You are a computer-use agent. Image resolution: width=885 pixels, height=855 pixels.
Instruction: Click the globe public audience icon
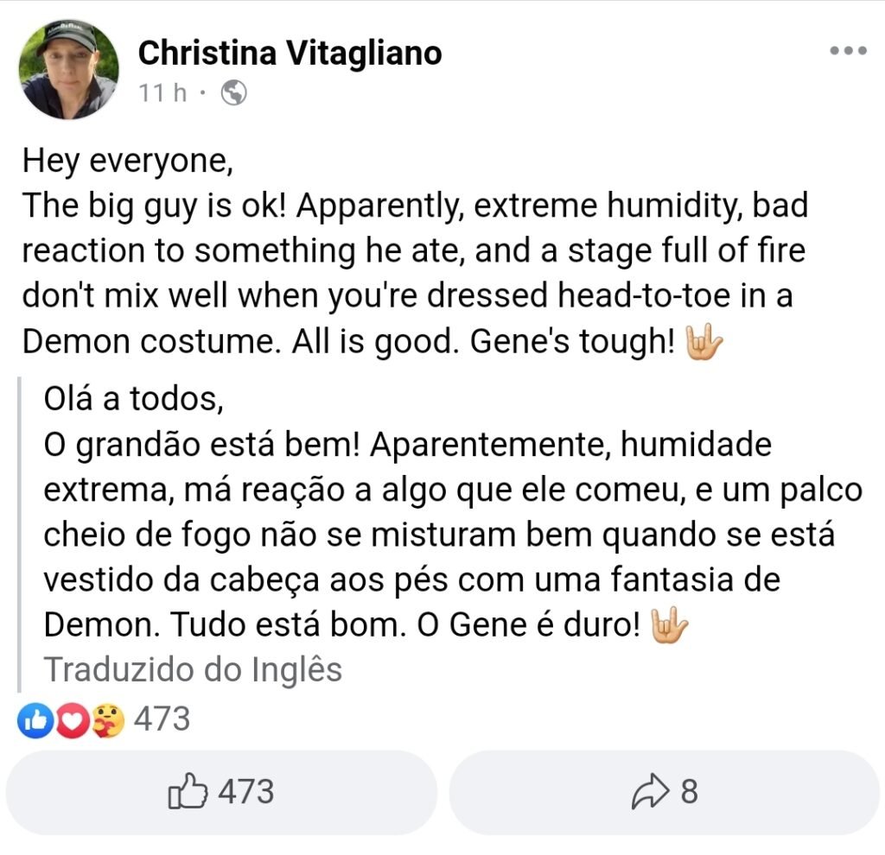click(x=233, y=92)
